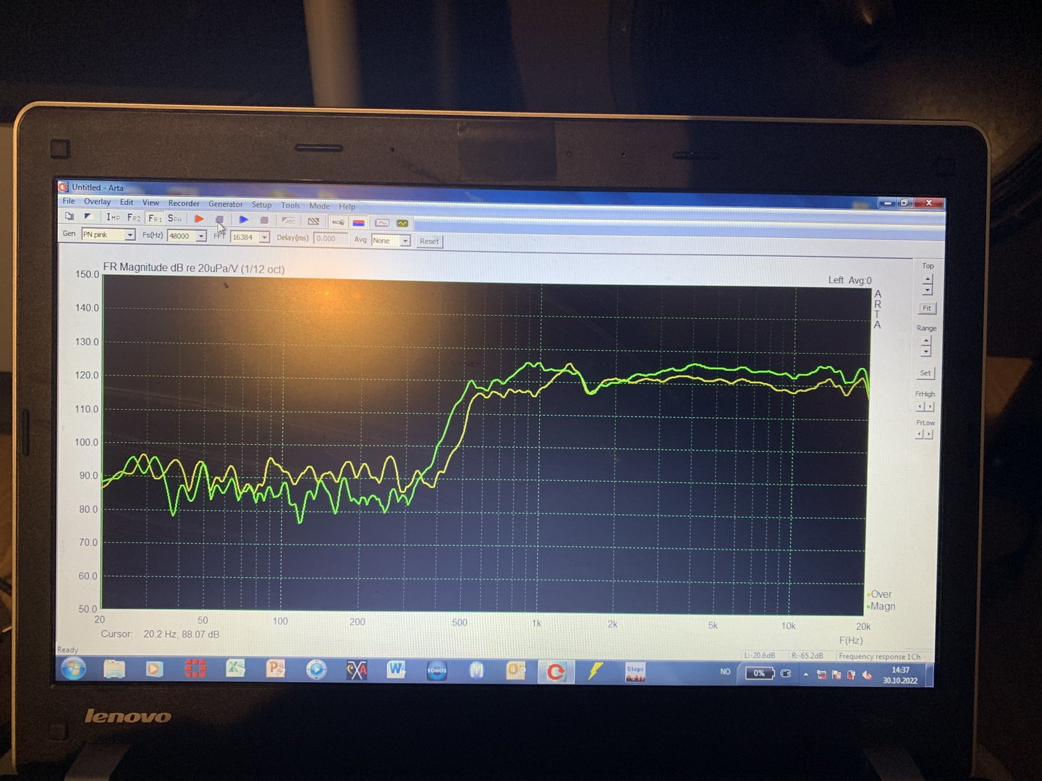Decrease Top with the down arrow
The image size is (1042, 781).
(928, 289)
